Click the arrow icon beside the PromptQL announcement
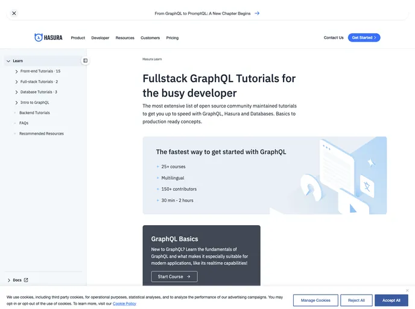Viewport: 415px width, 309px height. click(x=257, y=13)
